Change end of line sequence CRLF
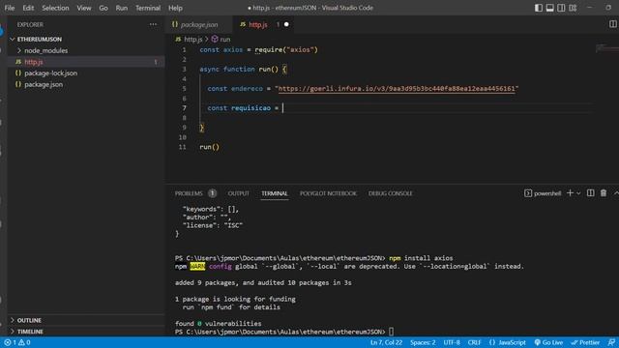This screenshot has width=619, height=348. point(474,342)
